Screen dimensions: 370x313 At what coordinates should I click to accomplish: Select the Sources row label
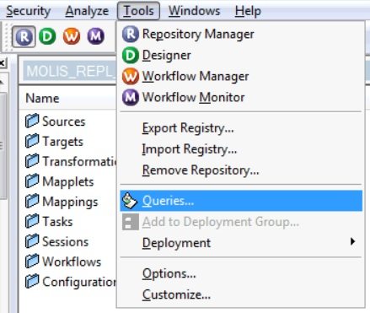click(64, 121)
